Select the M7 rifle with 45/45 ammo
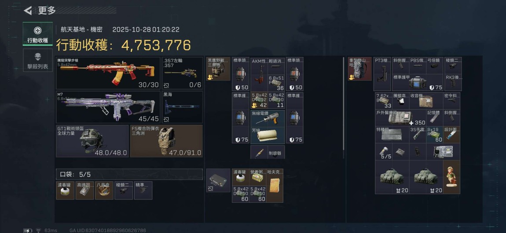The height and width of the screenshot is (233, 506). pyautogui.click(x=108, y=107)
